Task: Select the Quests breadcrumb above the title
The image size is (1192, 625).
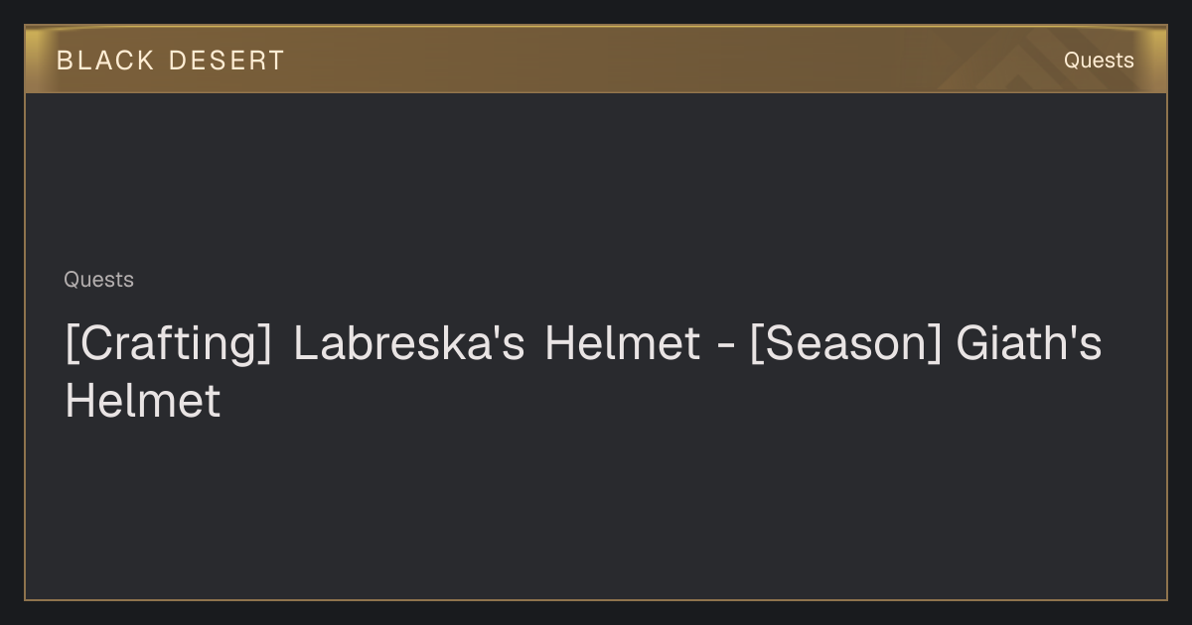Action: coord(98,280)
